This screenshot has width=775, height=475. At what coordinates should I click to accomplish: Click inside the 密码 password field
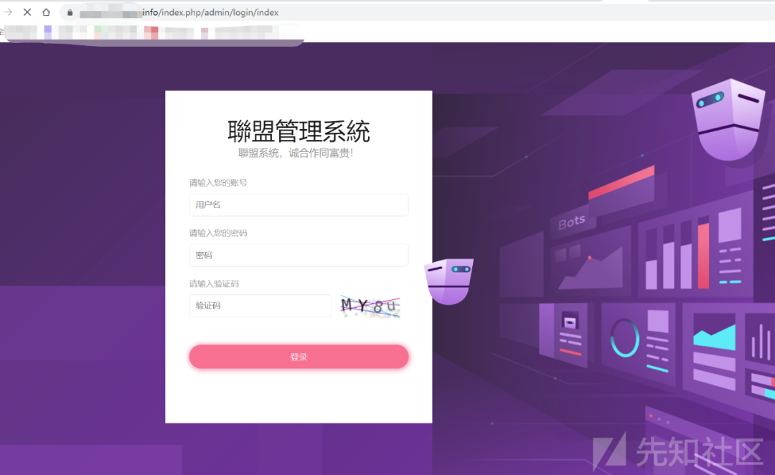299,255
